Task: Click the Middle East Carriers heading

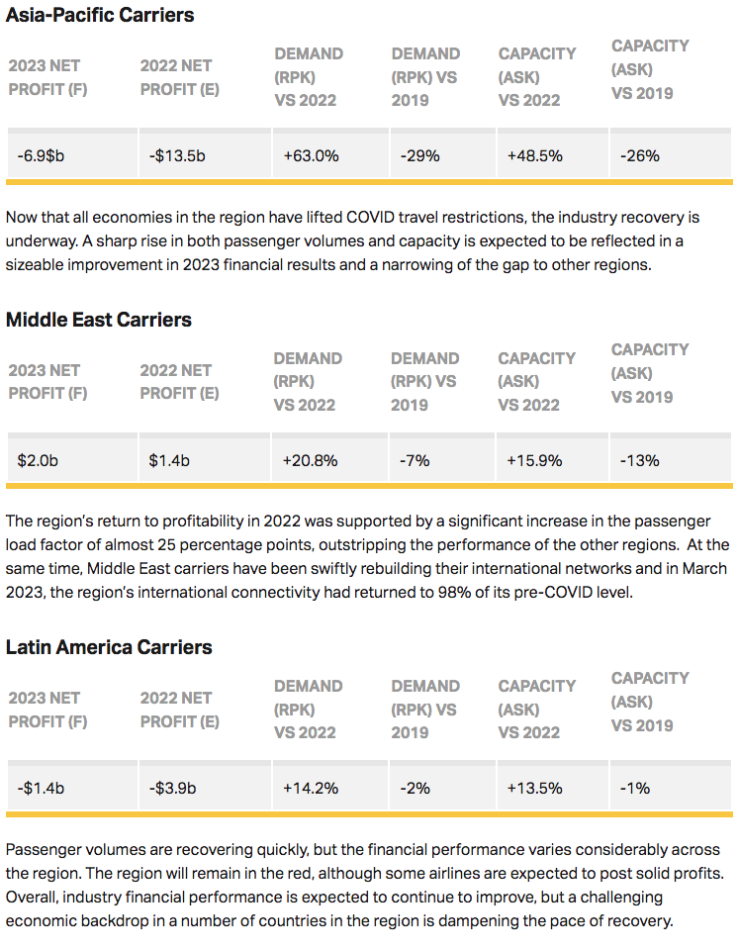Action: point(99,320)
